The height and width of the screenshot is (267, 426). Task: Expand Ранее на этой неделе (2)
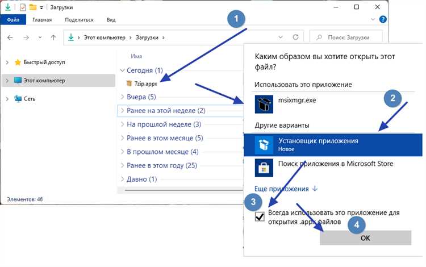pos(122,111)
